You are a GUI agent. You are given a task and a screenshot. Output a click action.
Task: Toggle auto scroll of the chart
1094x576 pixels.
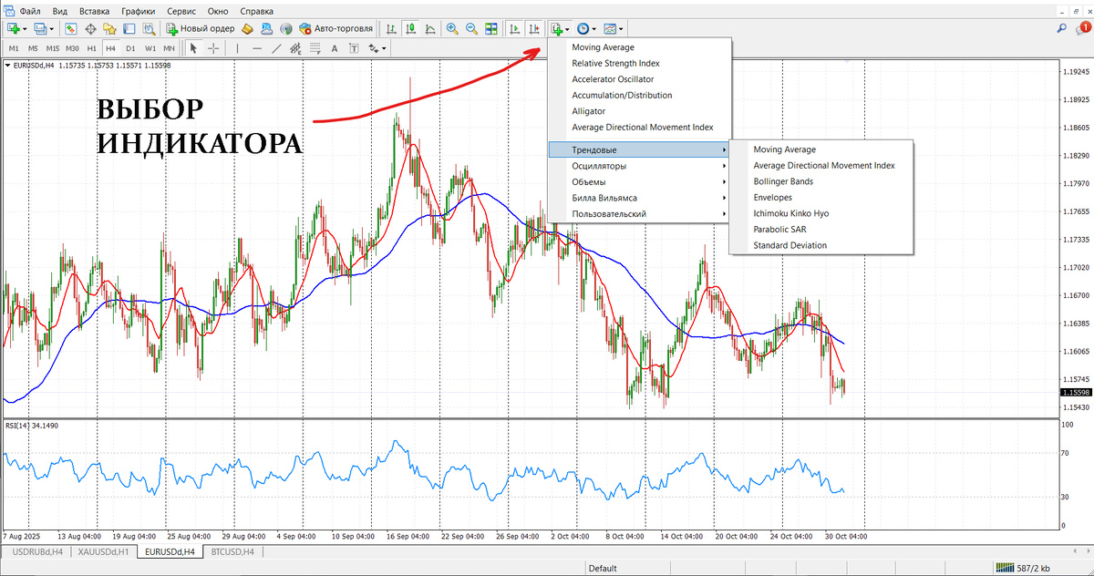(x=513, y=28)
